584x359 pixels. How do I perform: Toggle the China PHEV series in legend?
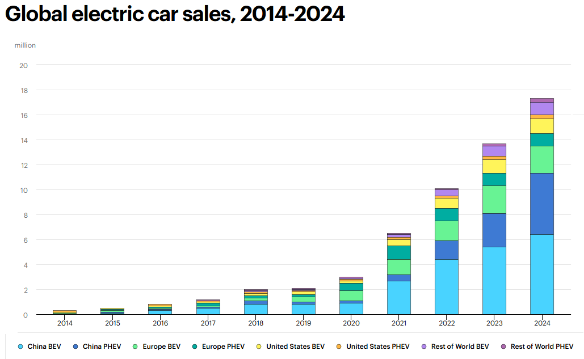pyautogui.click(x=102, y=346)
